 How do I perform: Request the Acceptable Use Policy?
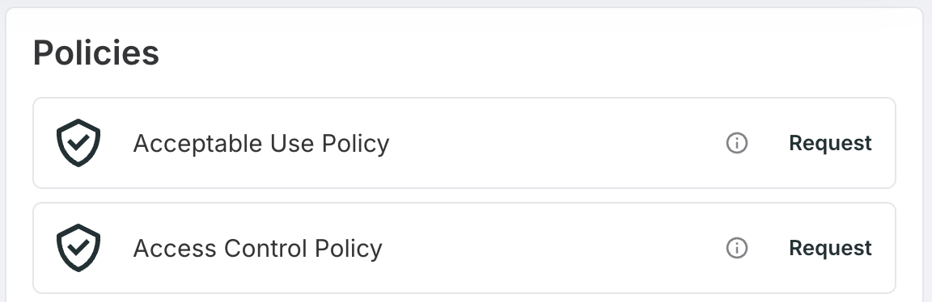pos(830,143)
